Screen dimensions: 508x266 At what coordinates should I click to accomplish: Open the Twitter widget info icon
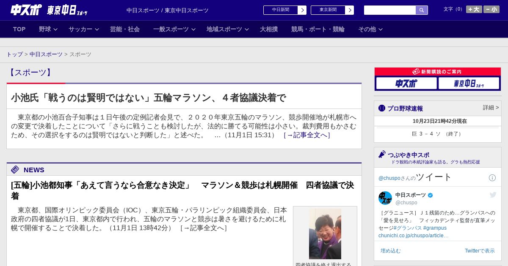click(x=492, y=178)
